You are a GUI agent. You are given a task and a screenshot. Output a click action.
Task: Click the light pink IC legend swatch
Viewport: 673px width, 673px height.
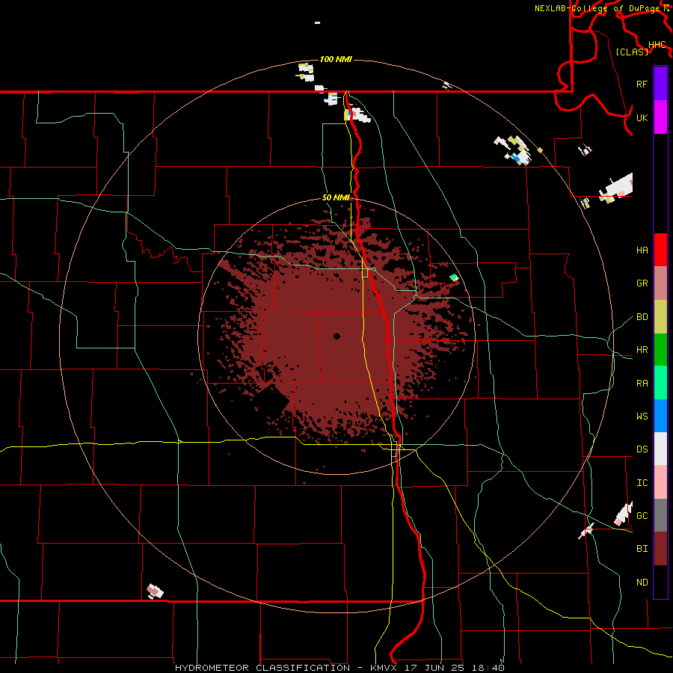pos(660,482)
